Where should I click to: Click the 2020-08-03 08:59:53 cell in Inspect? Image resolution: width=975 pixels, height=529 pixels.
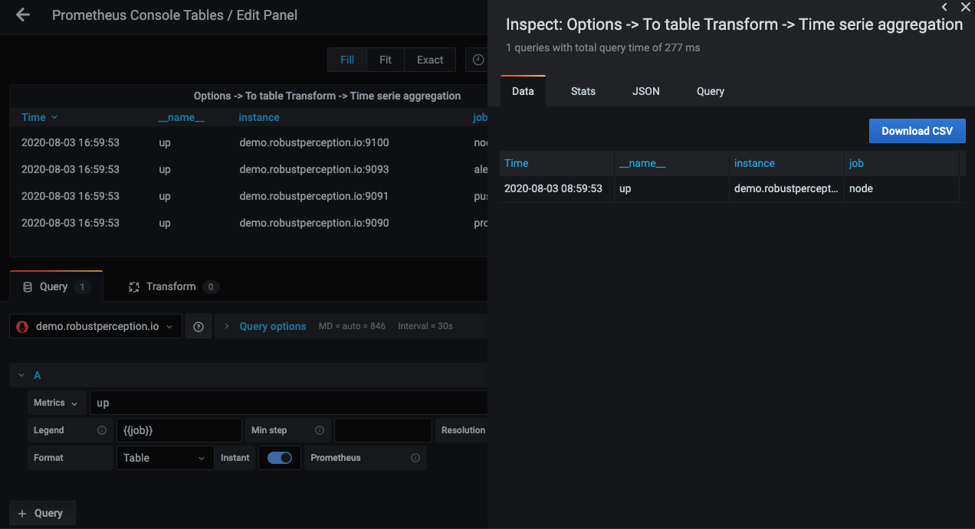(x=557, y=188)
